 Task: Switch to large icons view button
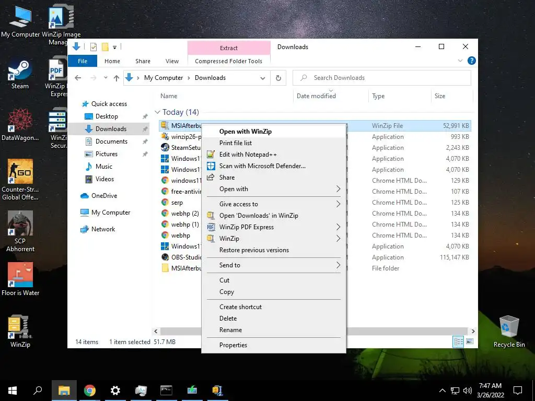[470, 341]
